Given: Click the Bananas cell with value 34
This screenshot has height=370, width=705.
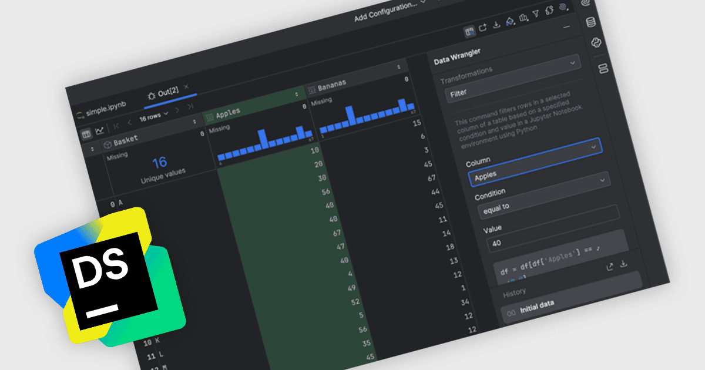Looking at the screenshot, I should 465,302.
